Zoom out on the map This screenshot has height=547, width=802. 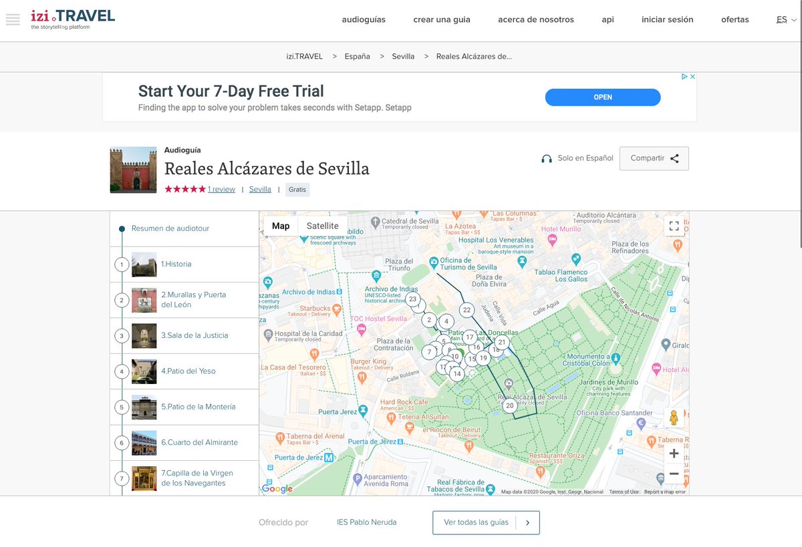click(x=674, y=474)
